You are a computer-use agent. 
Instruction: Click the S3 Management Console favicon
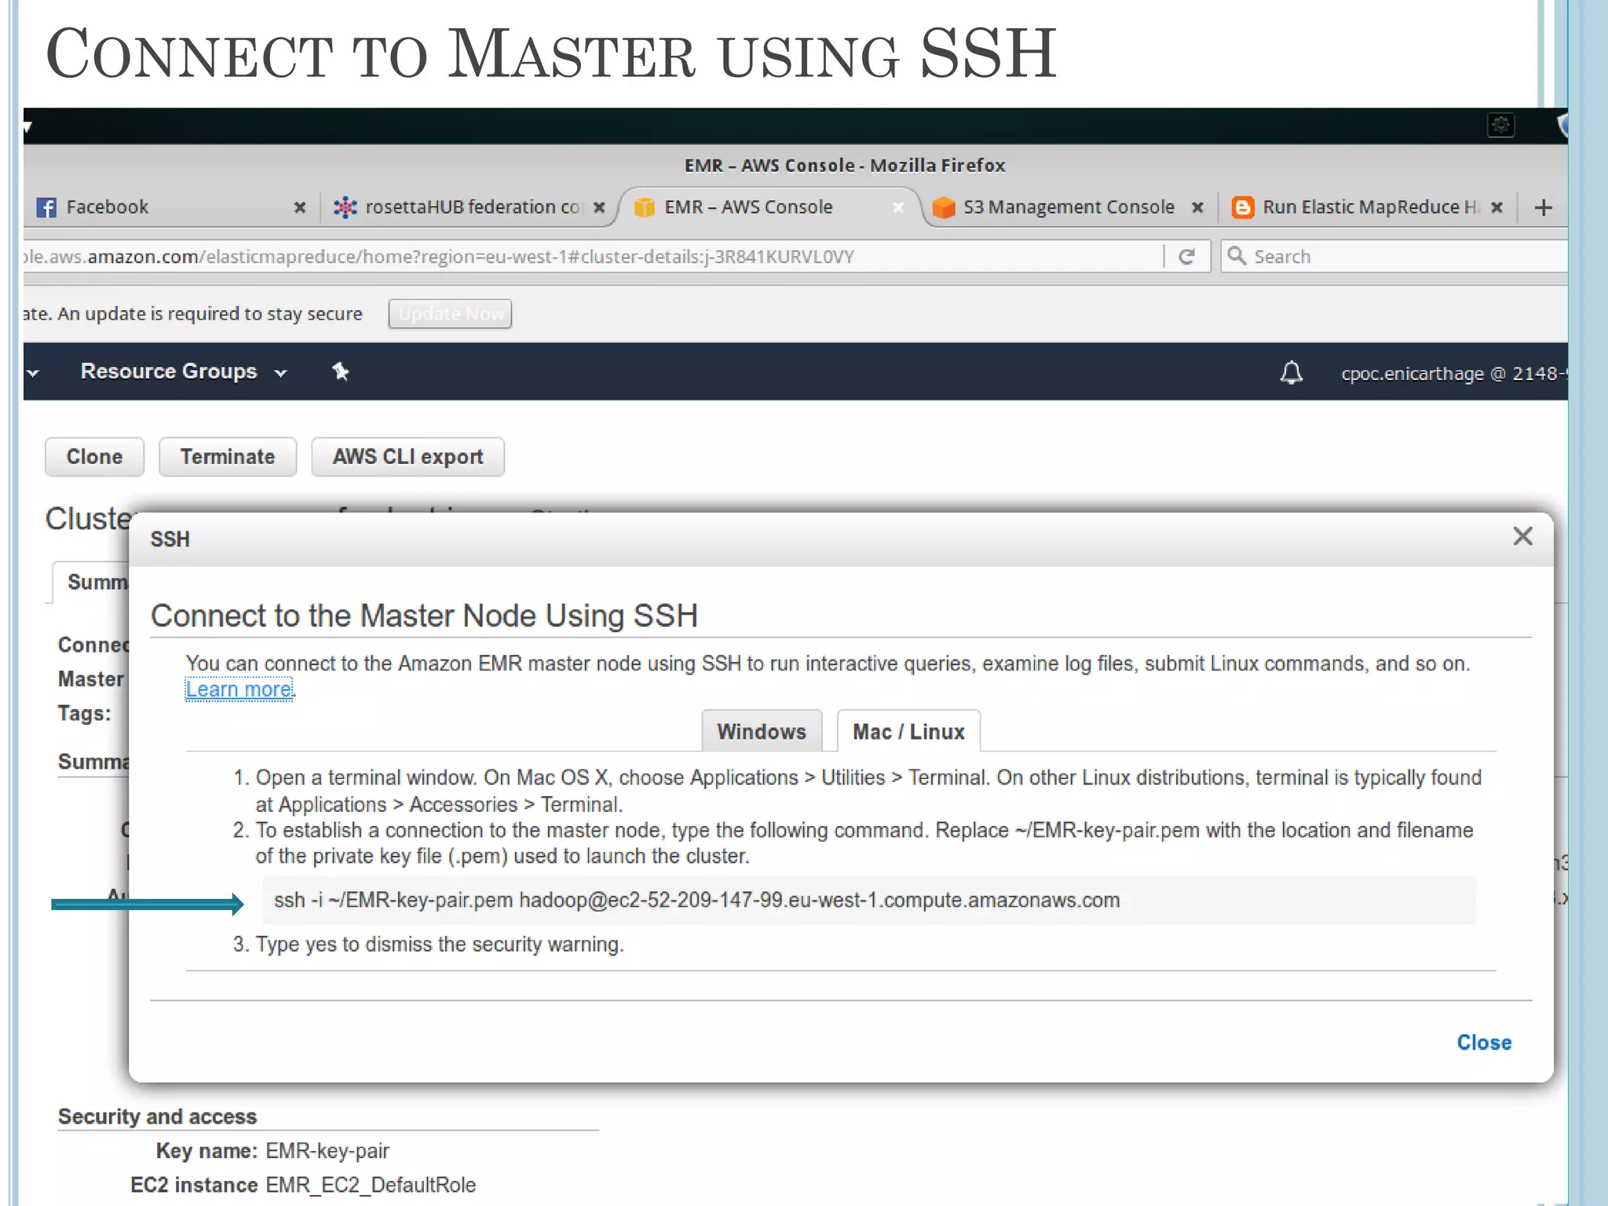944,207
